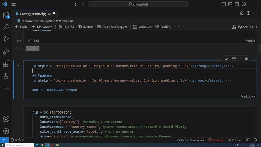Click the unsaved dot on norway_meteo.ipynb tab
Image resolution: width=261 pixels, height=147 pixels.
54,13
